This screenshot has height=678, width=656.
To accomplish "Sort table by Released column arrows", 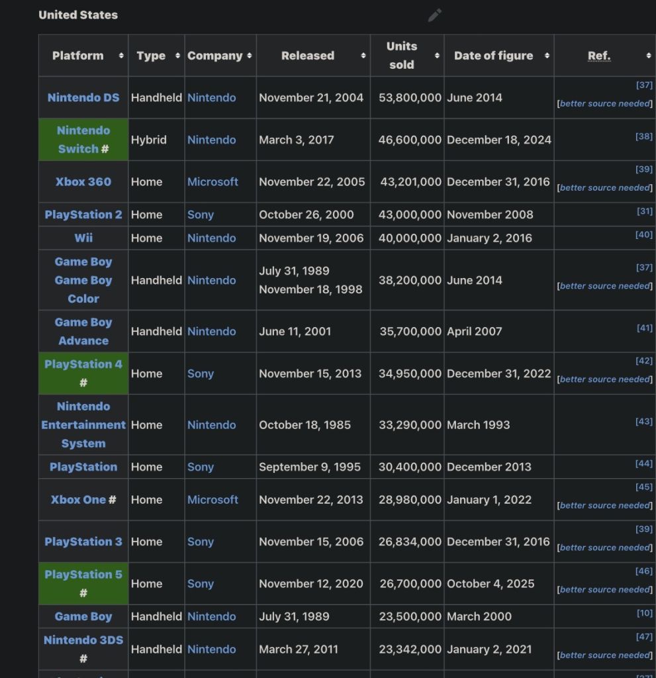I will [363, 56].
